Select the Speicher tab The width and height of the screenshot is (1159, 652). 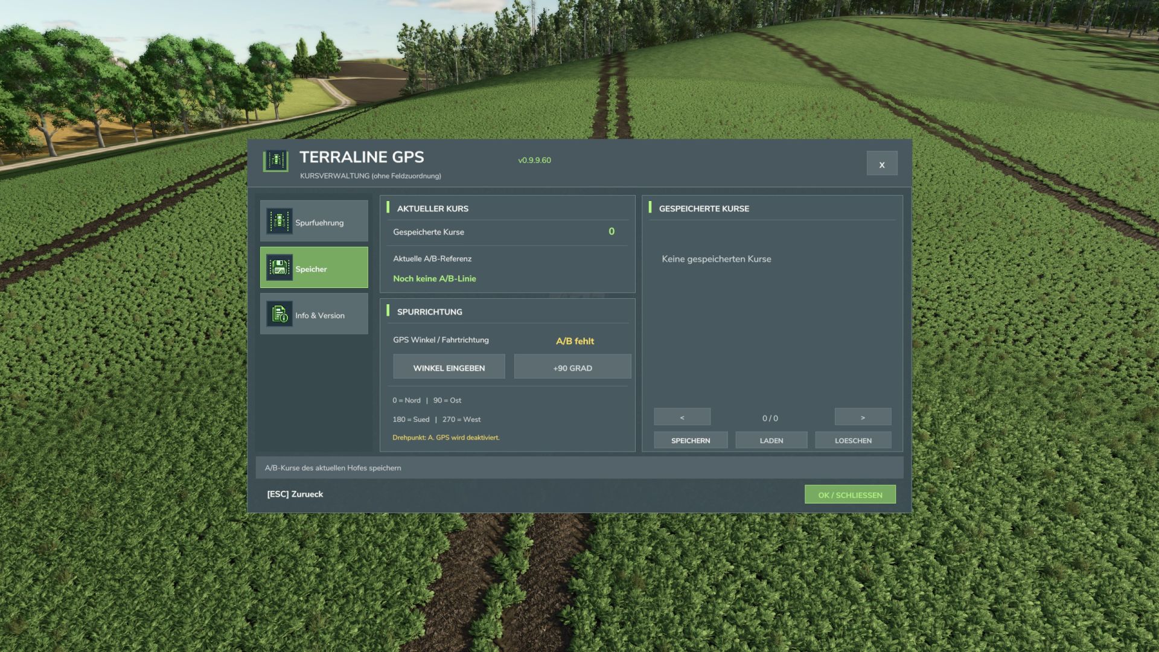(314, 267)
